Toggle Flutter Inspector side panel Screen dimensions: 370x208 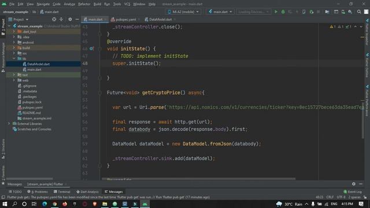pos(367,32)
